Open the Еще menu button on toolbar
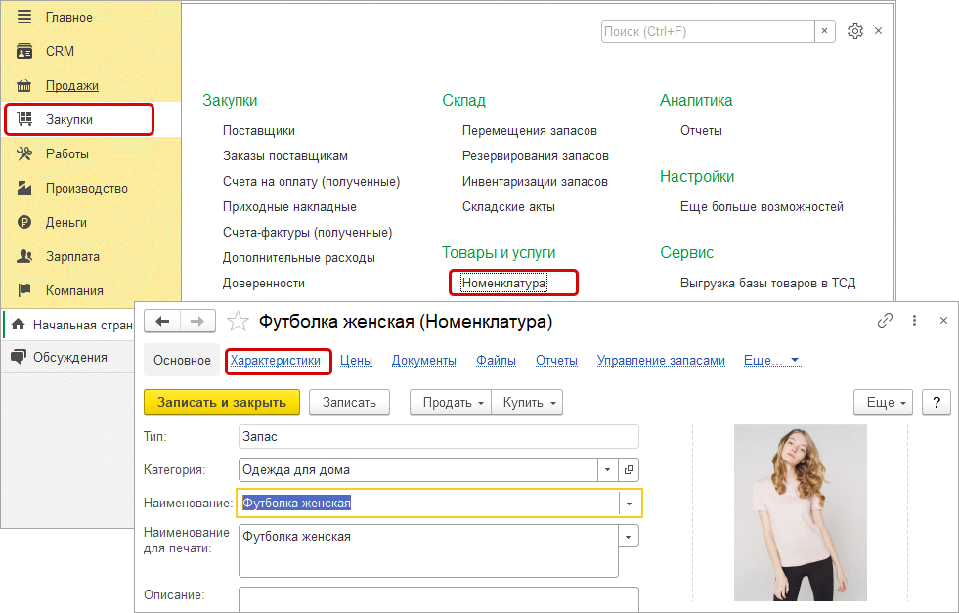This screenshot has width=959, height=613. click(883, 402)
